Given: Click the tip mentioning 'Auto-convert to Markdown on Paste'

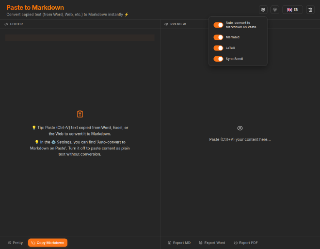Looking at the screenshot, I should [x=80, y=148].
